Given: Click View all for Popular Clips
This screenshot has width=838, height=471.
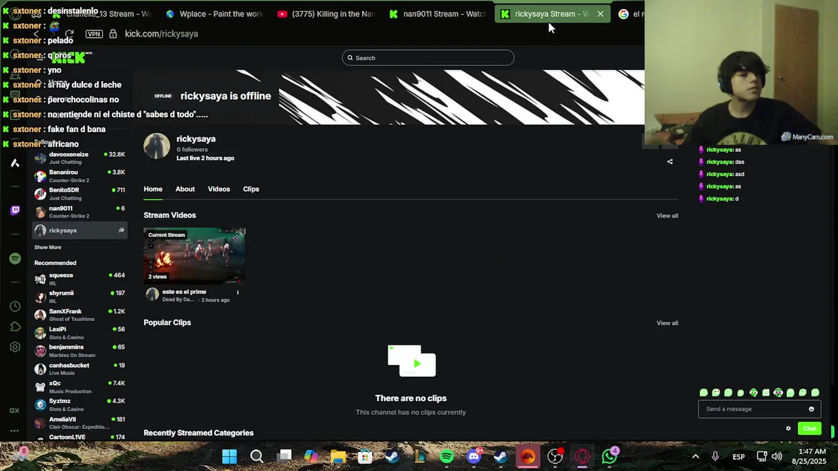Looking at the screenshot, I should (x=667, y=323).
